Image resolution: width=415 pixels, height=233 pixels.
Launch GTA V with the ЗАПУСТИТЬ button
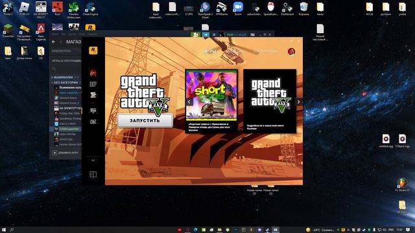click(145, 120)
